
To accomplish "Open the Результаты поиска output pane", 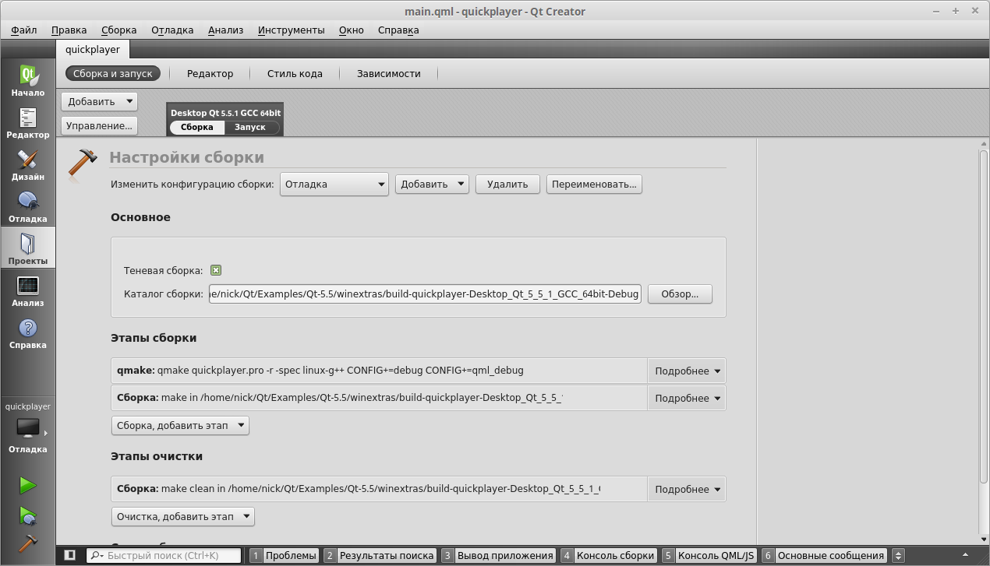I will pyautogui.click(x=380, y=555).
